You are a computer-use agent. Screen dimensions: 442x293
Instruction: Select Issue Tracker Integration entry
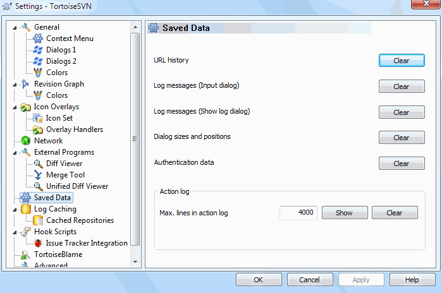87,243
